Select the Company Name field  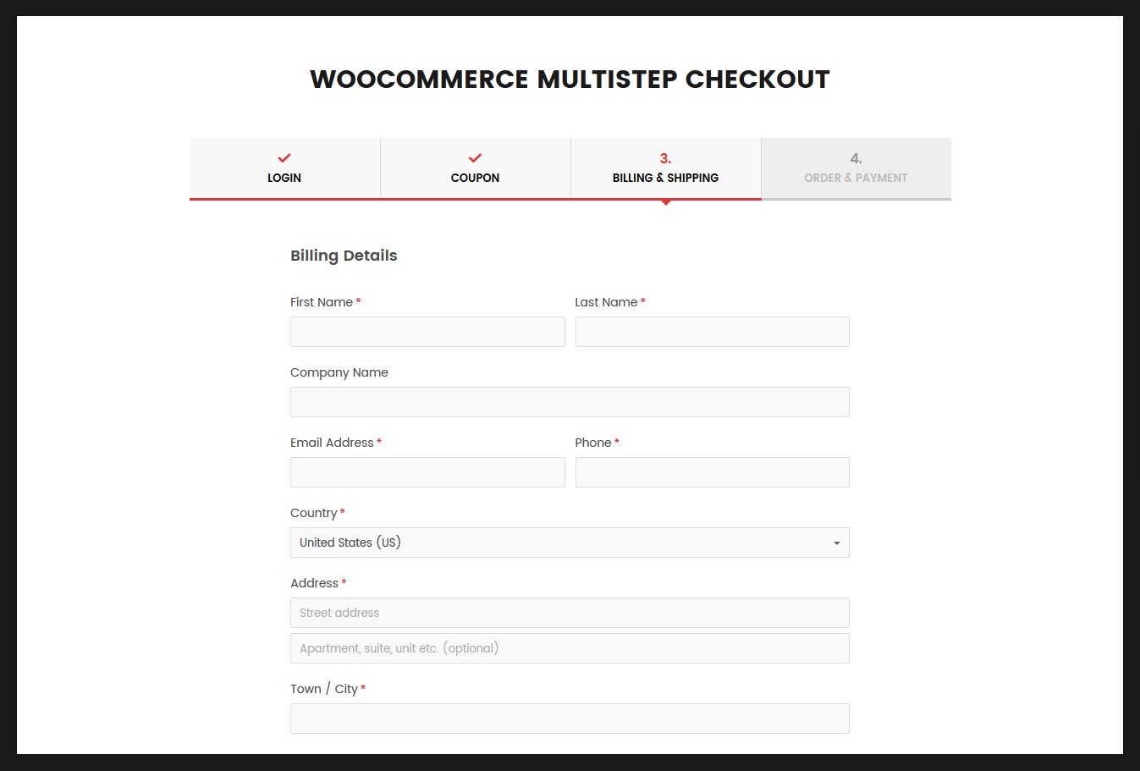(570, 401)
